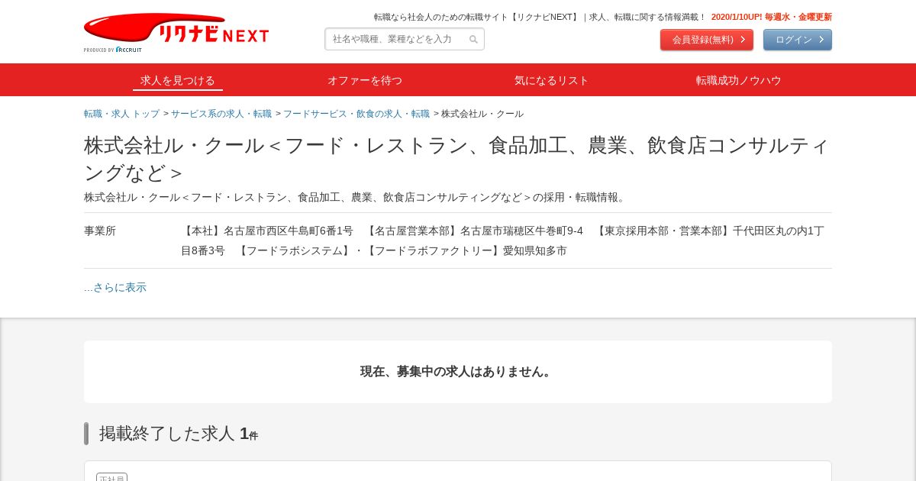Open フードサービス・飲食の求人・転職 breadcrumb link
Image resolution: width=916 pixels, height=481 pixels.
356,114
